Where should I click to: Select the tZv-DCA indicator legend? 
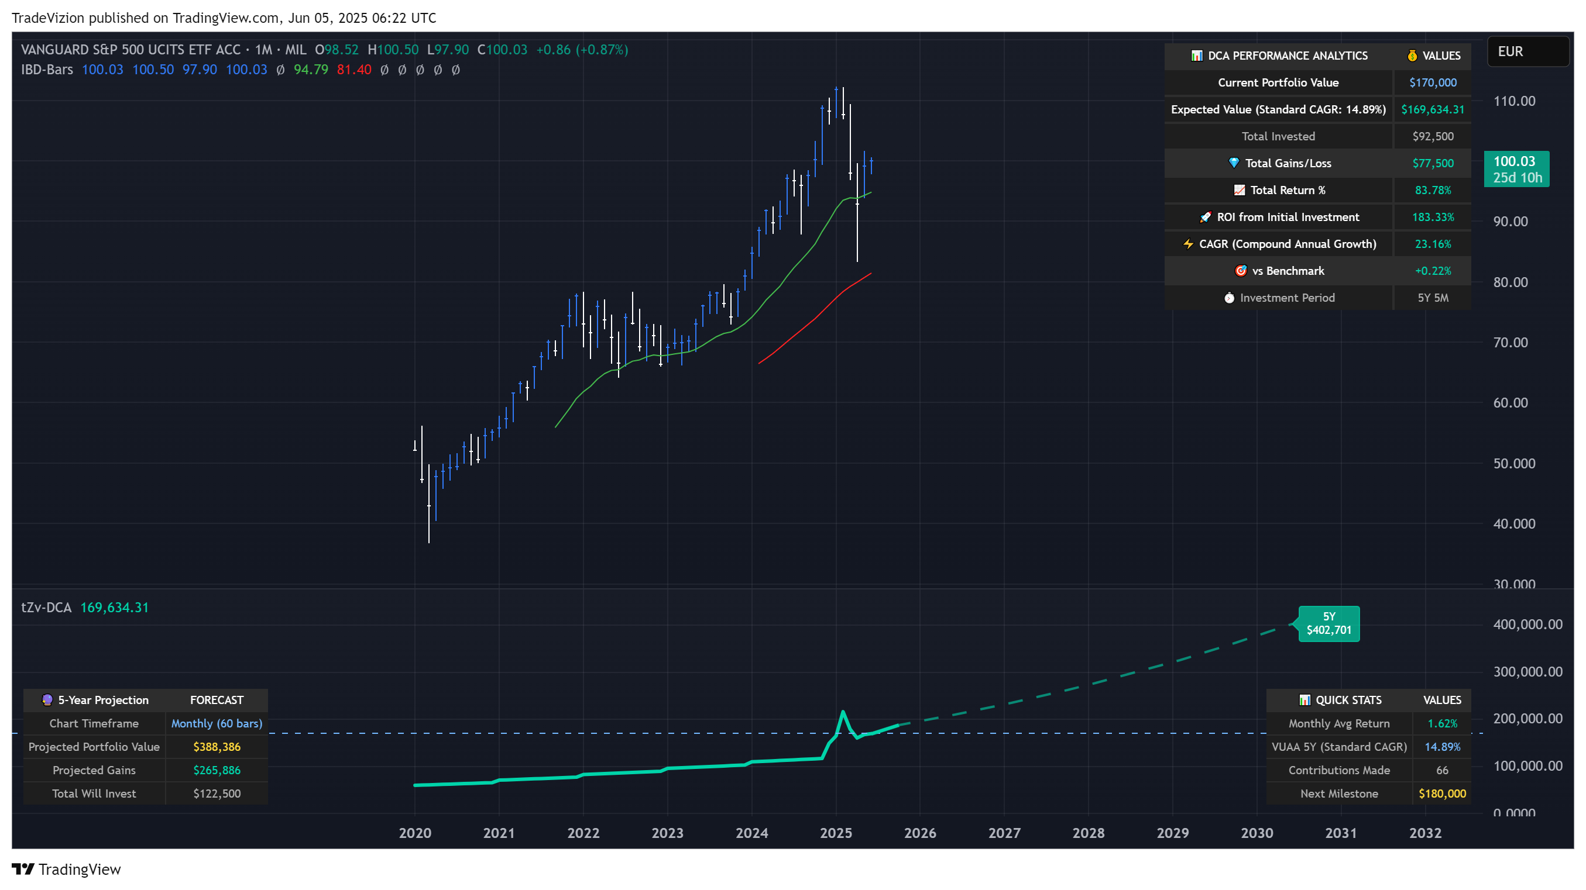coord(46,608)
